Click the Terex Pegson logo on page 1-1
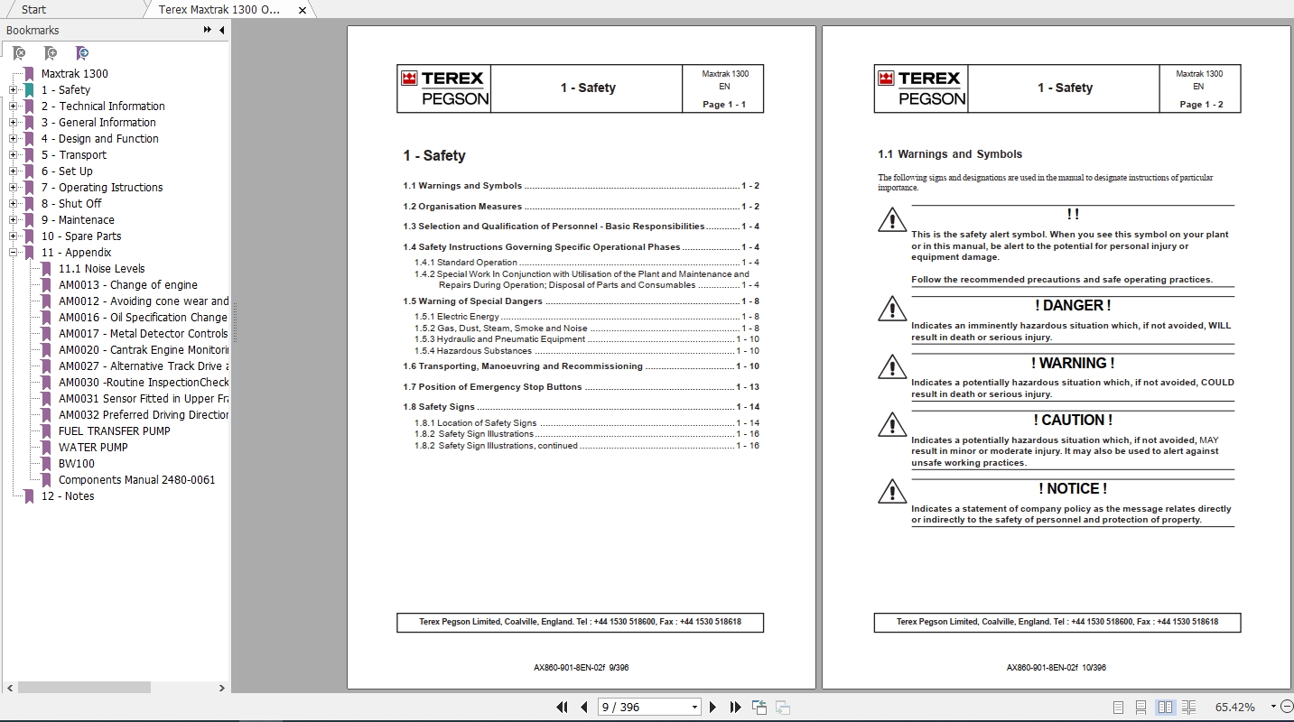This screenshot has height=722, width=1294. click(x=443, y=88)
